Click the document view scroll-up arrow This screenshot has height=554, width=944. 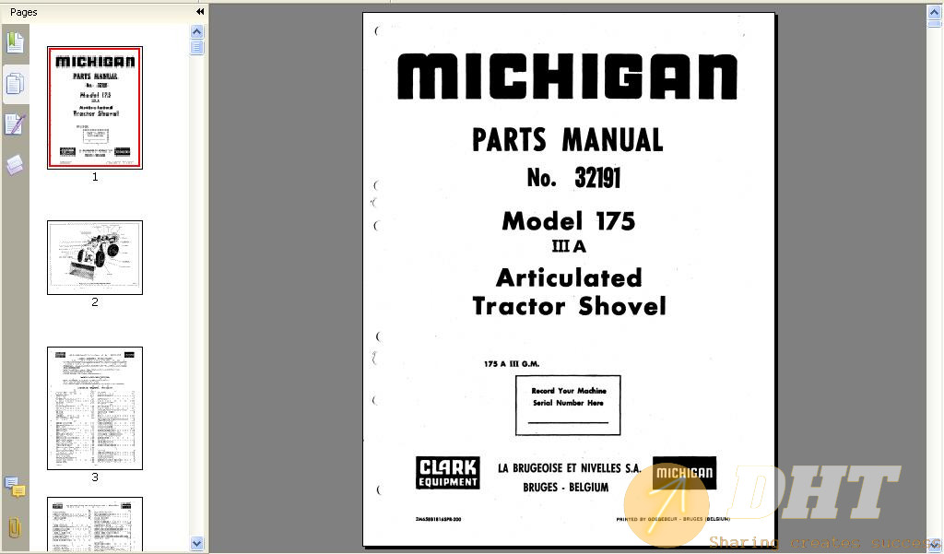click(x=935, y=12)
